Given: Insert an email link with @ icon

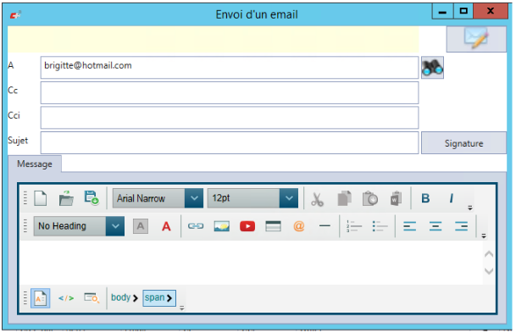Looking at the screenshot, I should tap(299, 226).
